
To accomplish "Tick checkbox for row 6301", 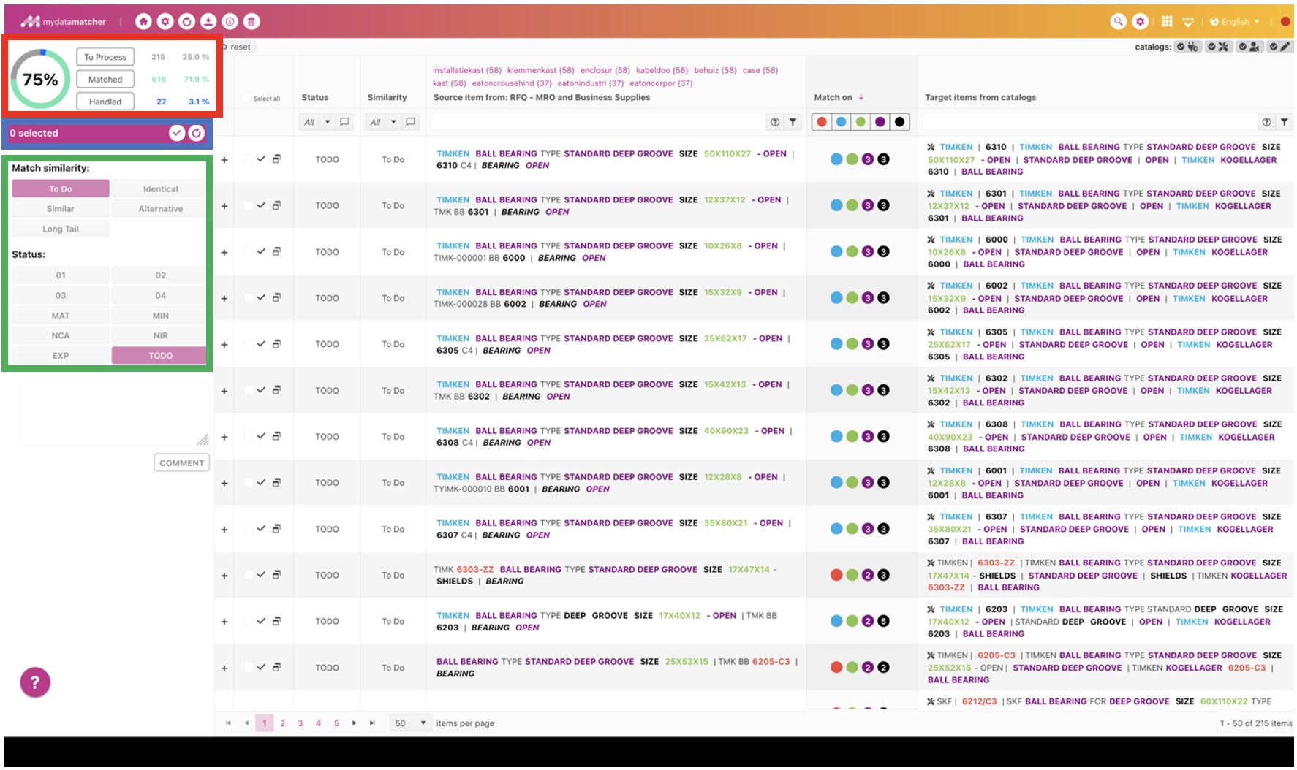I will click(249, 205).
